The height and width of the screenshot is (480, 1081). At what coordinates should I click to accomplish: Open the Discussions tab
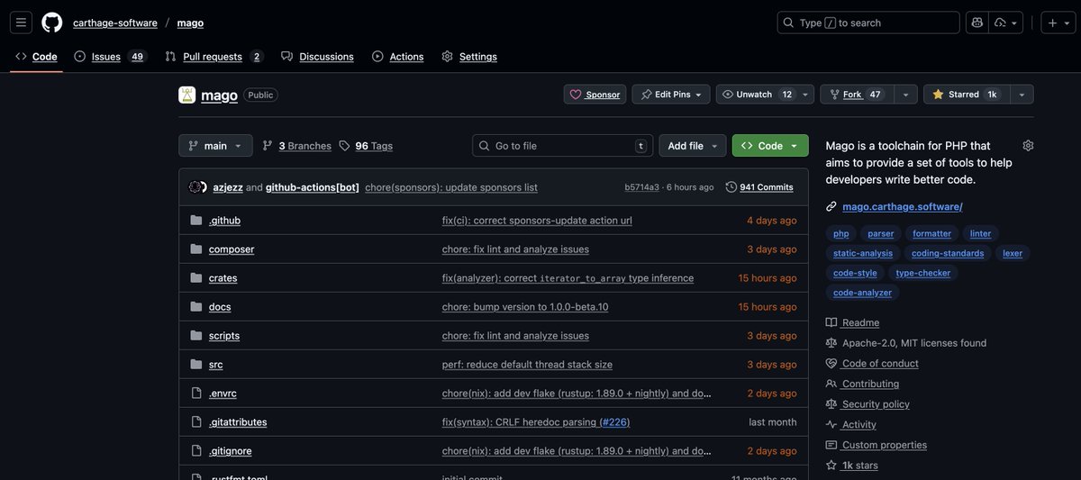point(317,56)
